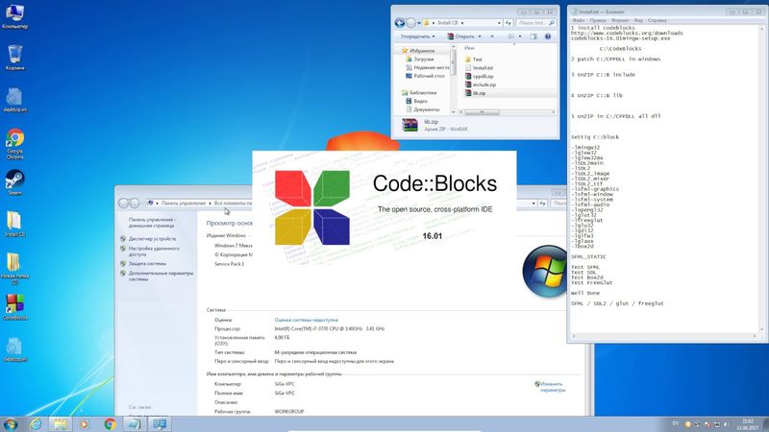Click the EN language indicator in the tray
The height and width of the screenshot is (432, 769).
tap(676, 423)
